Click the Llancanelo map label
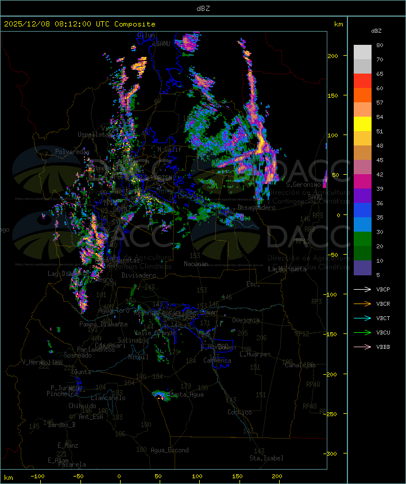 (x=108, y=398)
